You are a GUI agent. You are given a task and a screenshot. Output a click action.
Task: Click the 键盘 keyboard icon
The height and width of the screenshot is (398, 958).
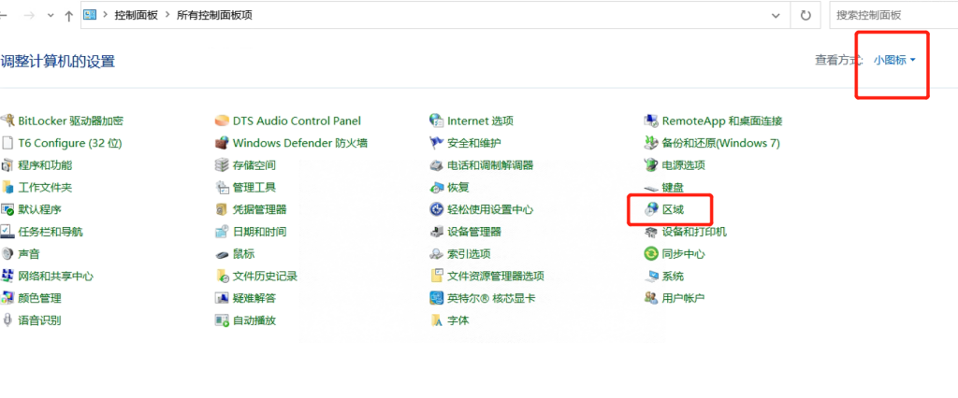point(651,188)
